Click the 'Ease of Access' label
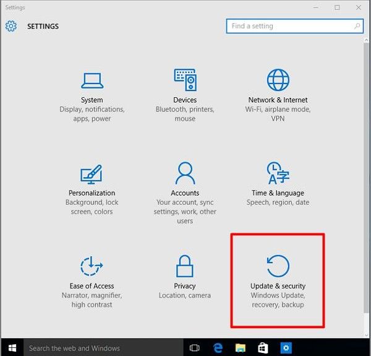Screen dimensions: 371x356 (92, 286)
